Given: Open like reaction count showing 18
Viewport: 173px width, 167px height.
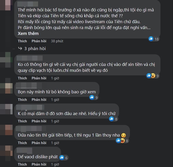Looking at the screenshot, I should 154,39.
